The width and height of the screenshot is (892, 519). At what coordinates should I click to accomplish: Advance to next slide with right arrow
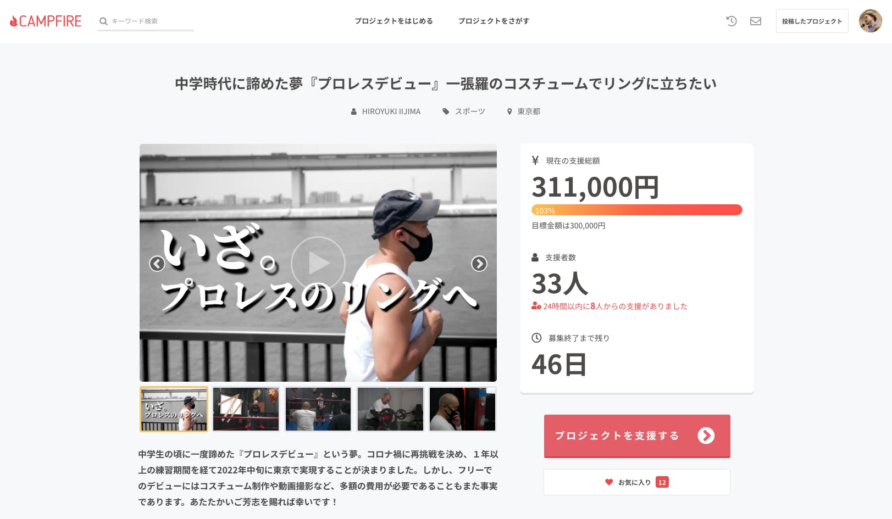(479, 264)
